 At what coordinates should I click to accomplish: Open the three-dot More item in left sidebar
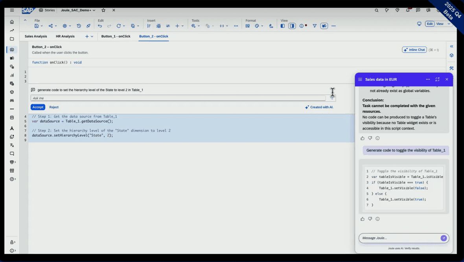coord(12,109)
